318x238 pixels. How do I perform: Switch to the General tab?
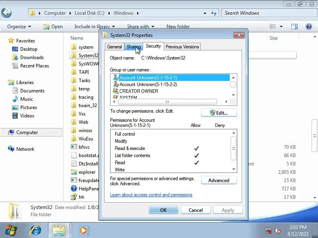coord(114,47)
